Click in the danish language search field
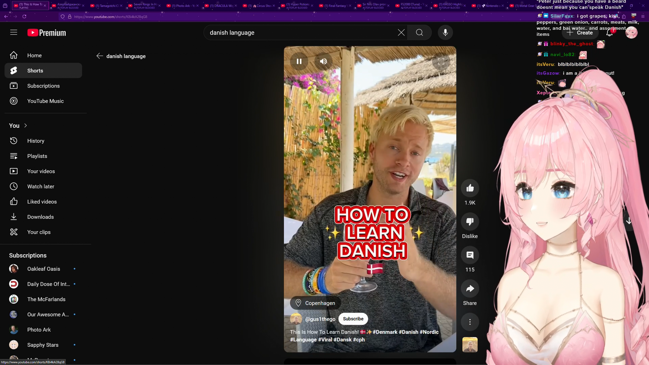 297,32
